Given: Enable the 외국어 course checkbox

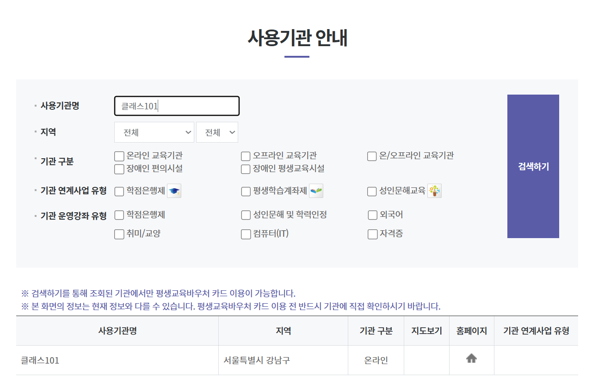Looking at the screenshot, I should coord(373,215).
